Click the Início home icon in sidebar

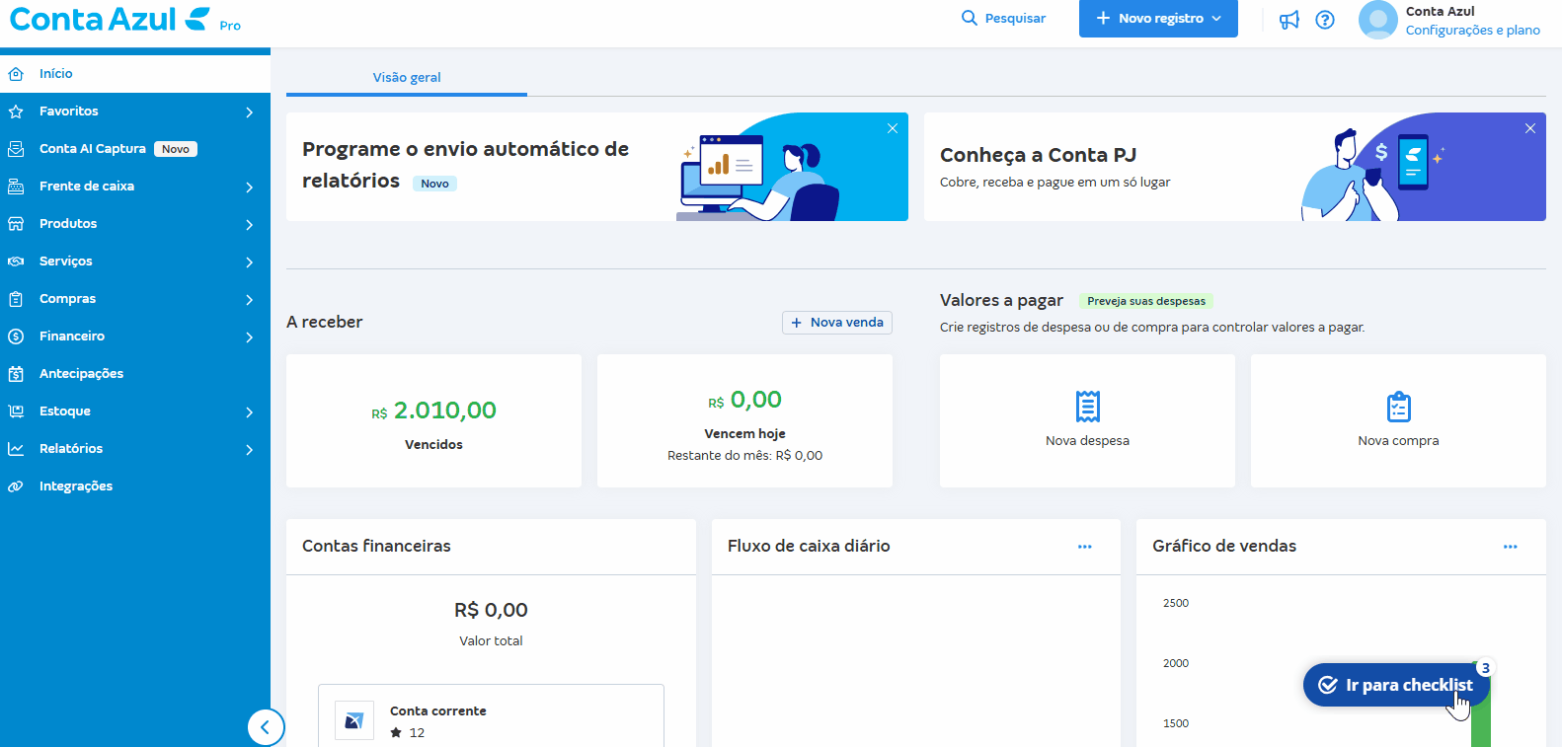(x=16, y=74)
